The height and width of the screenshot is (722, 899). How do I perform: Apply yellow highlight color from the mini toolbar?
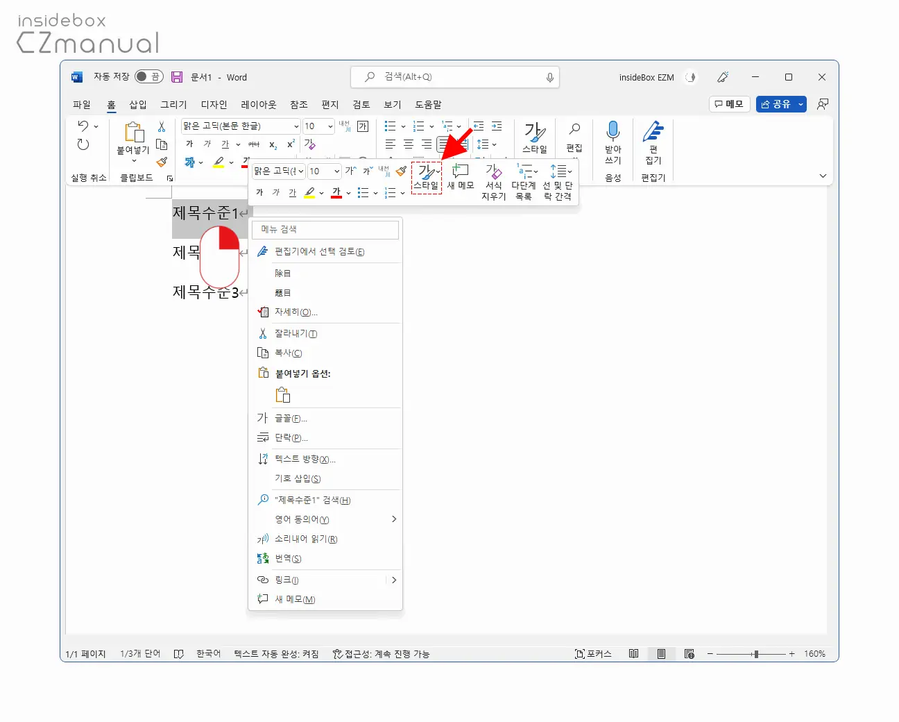pyautogui.click(x=310, y=193)
